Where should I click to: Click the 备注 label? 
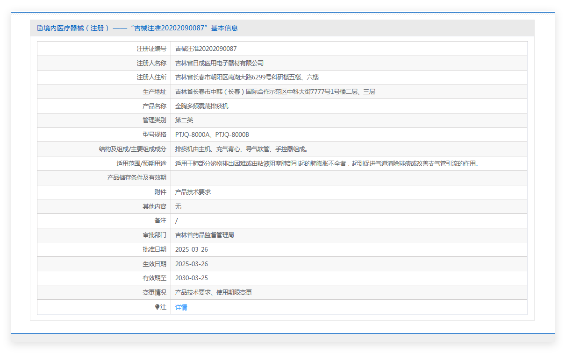coord(160,220)
